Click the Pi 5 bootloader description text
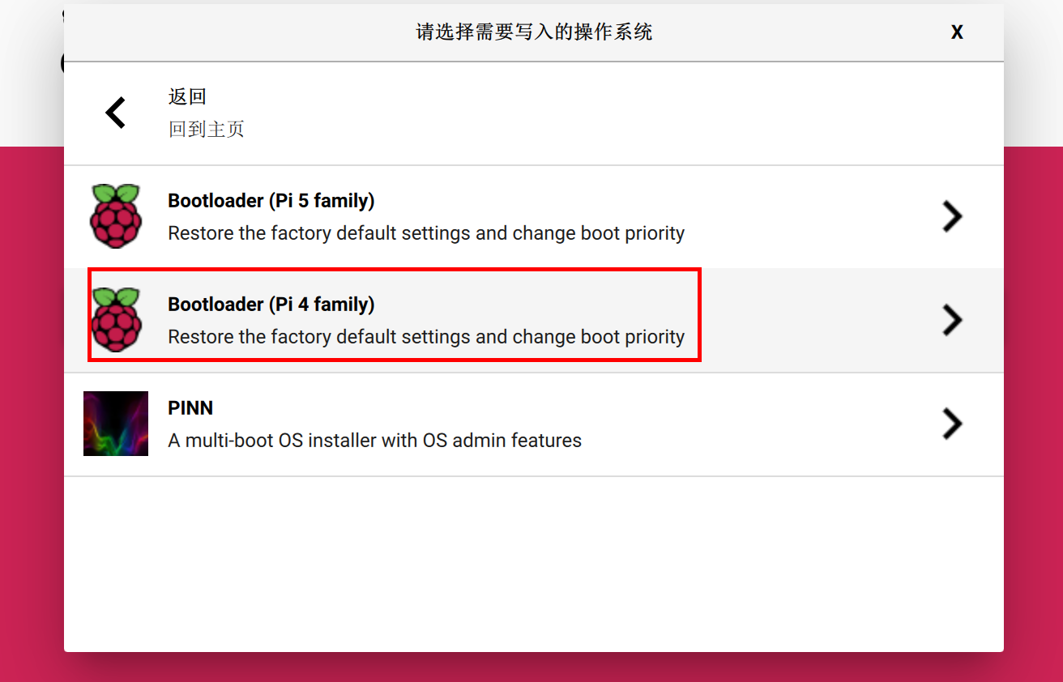This screenshot has width=1063, height=682. tap(426, 233)
